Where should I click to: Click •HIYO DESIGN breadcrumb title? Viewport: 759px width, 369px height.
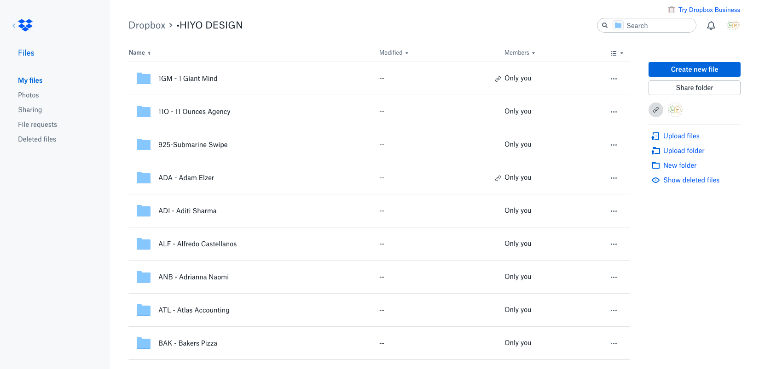pos(209,25)
